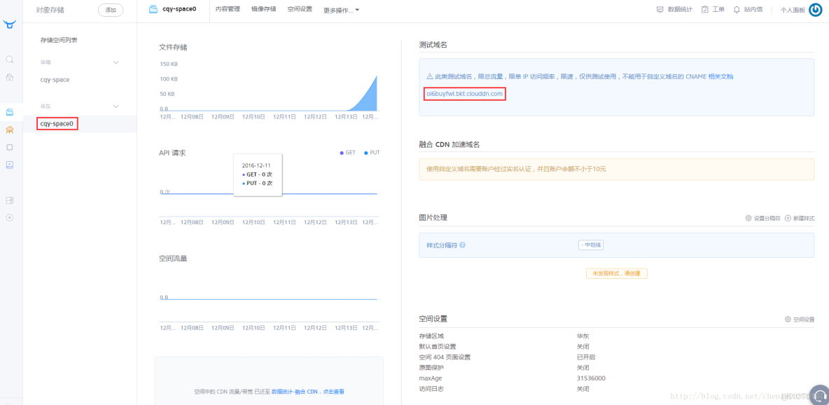
Task: Collapse the 华南 region group
Action: tap(116, 62)
